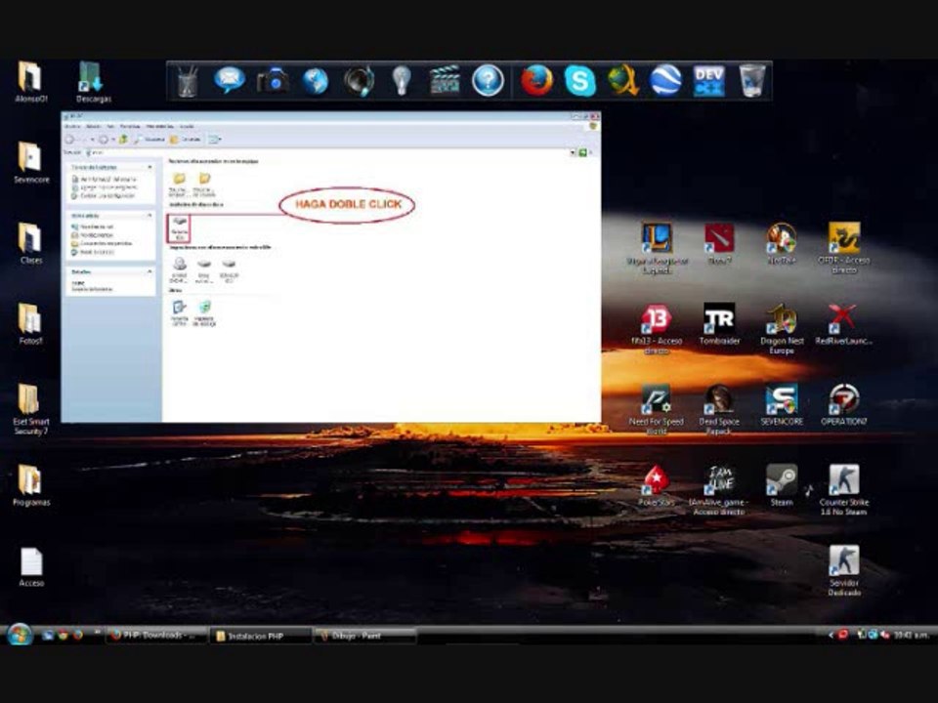938x703 pixels.
Task: Select the Need For Speed World shortcut
Action: coord(657,409)
